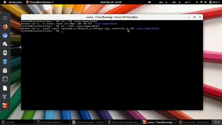The image size is (222, 125).
Task: Launch the Terminal from the dock
Action: tap(5, 79)
